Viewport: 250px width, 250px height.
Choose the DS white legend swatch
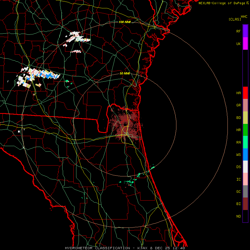click(245, 167)
